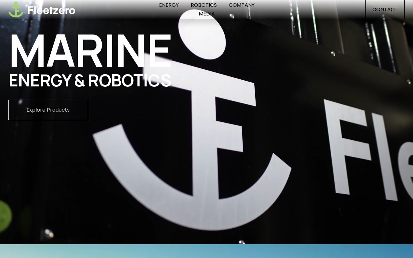Click the green anchor logo icon

click(x=16, y=10)
